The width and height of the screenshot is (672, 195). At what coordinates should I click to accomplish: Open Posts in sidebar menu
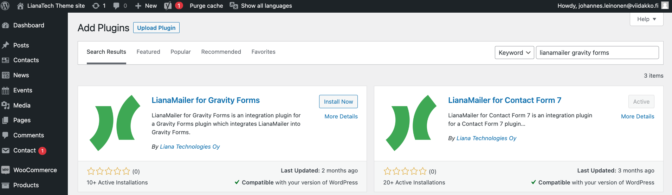tap(21, 45)
